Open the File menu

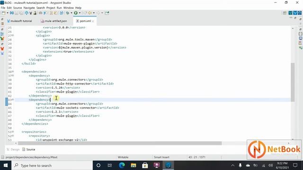3,8
